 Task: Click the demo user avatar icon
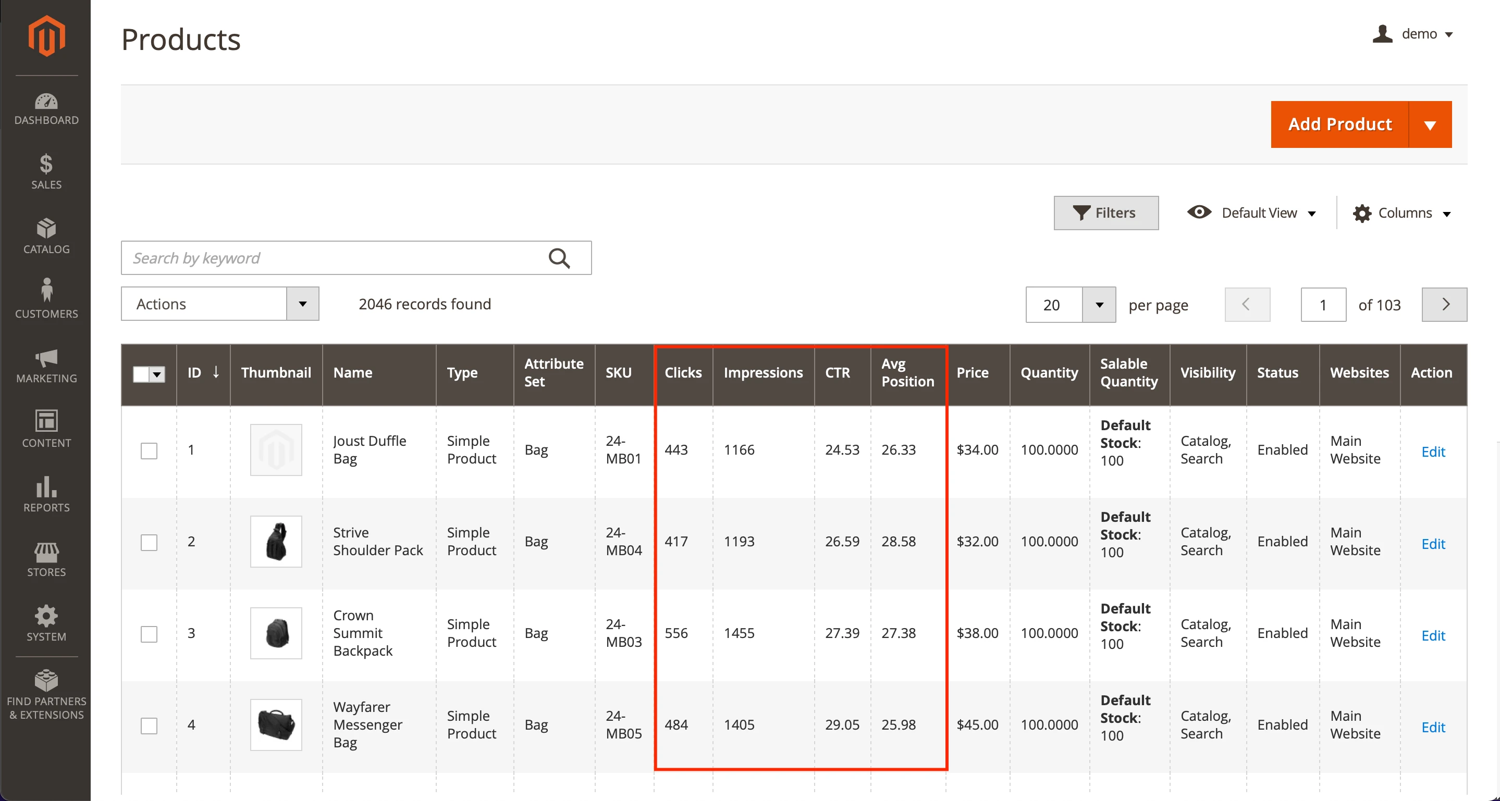coord(1382,34)
